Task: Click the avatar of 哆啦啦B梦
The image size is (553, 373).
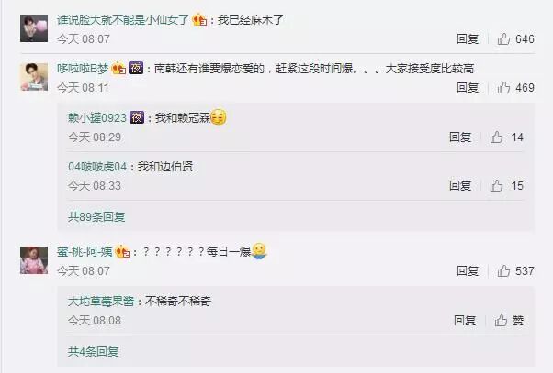Action: (x=34, y=77)
